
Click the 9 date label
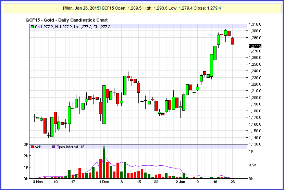[x=198, y=182]
